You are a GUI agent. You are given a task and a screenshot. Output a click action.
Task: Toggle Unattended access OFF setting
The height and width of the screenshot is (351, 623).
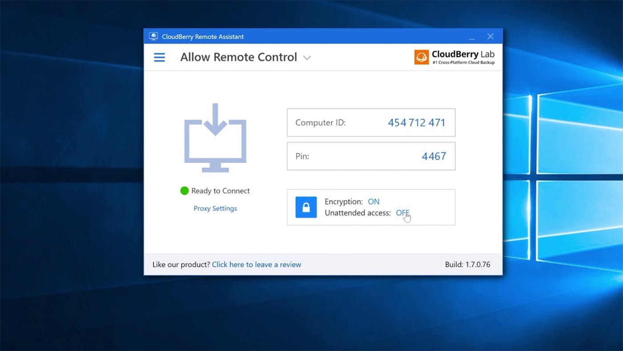point(402,213)
